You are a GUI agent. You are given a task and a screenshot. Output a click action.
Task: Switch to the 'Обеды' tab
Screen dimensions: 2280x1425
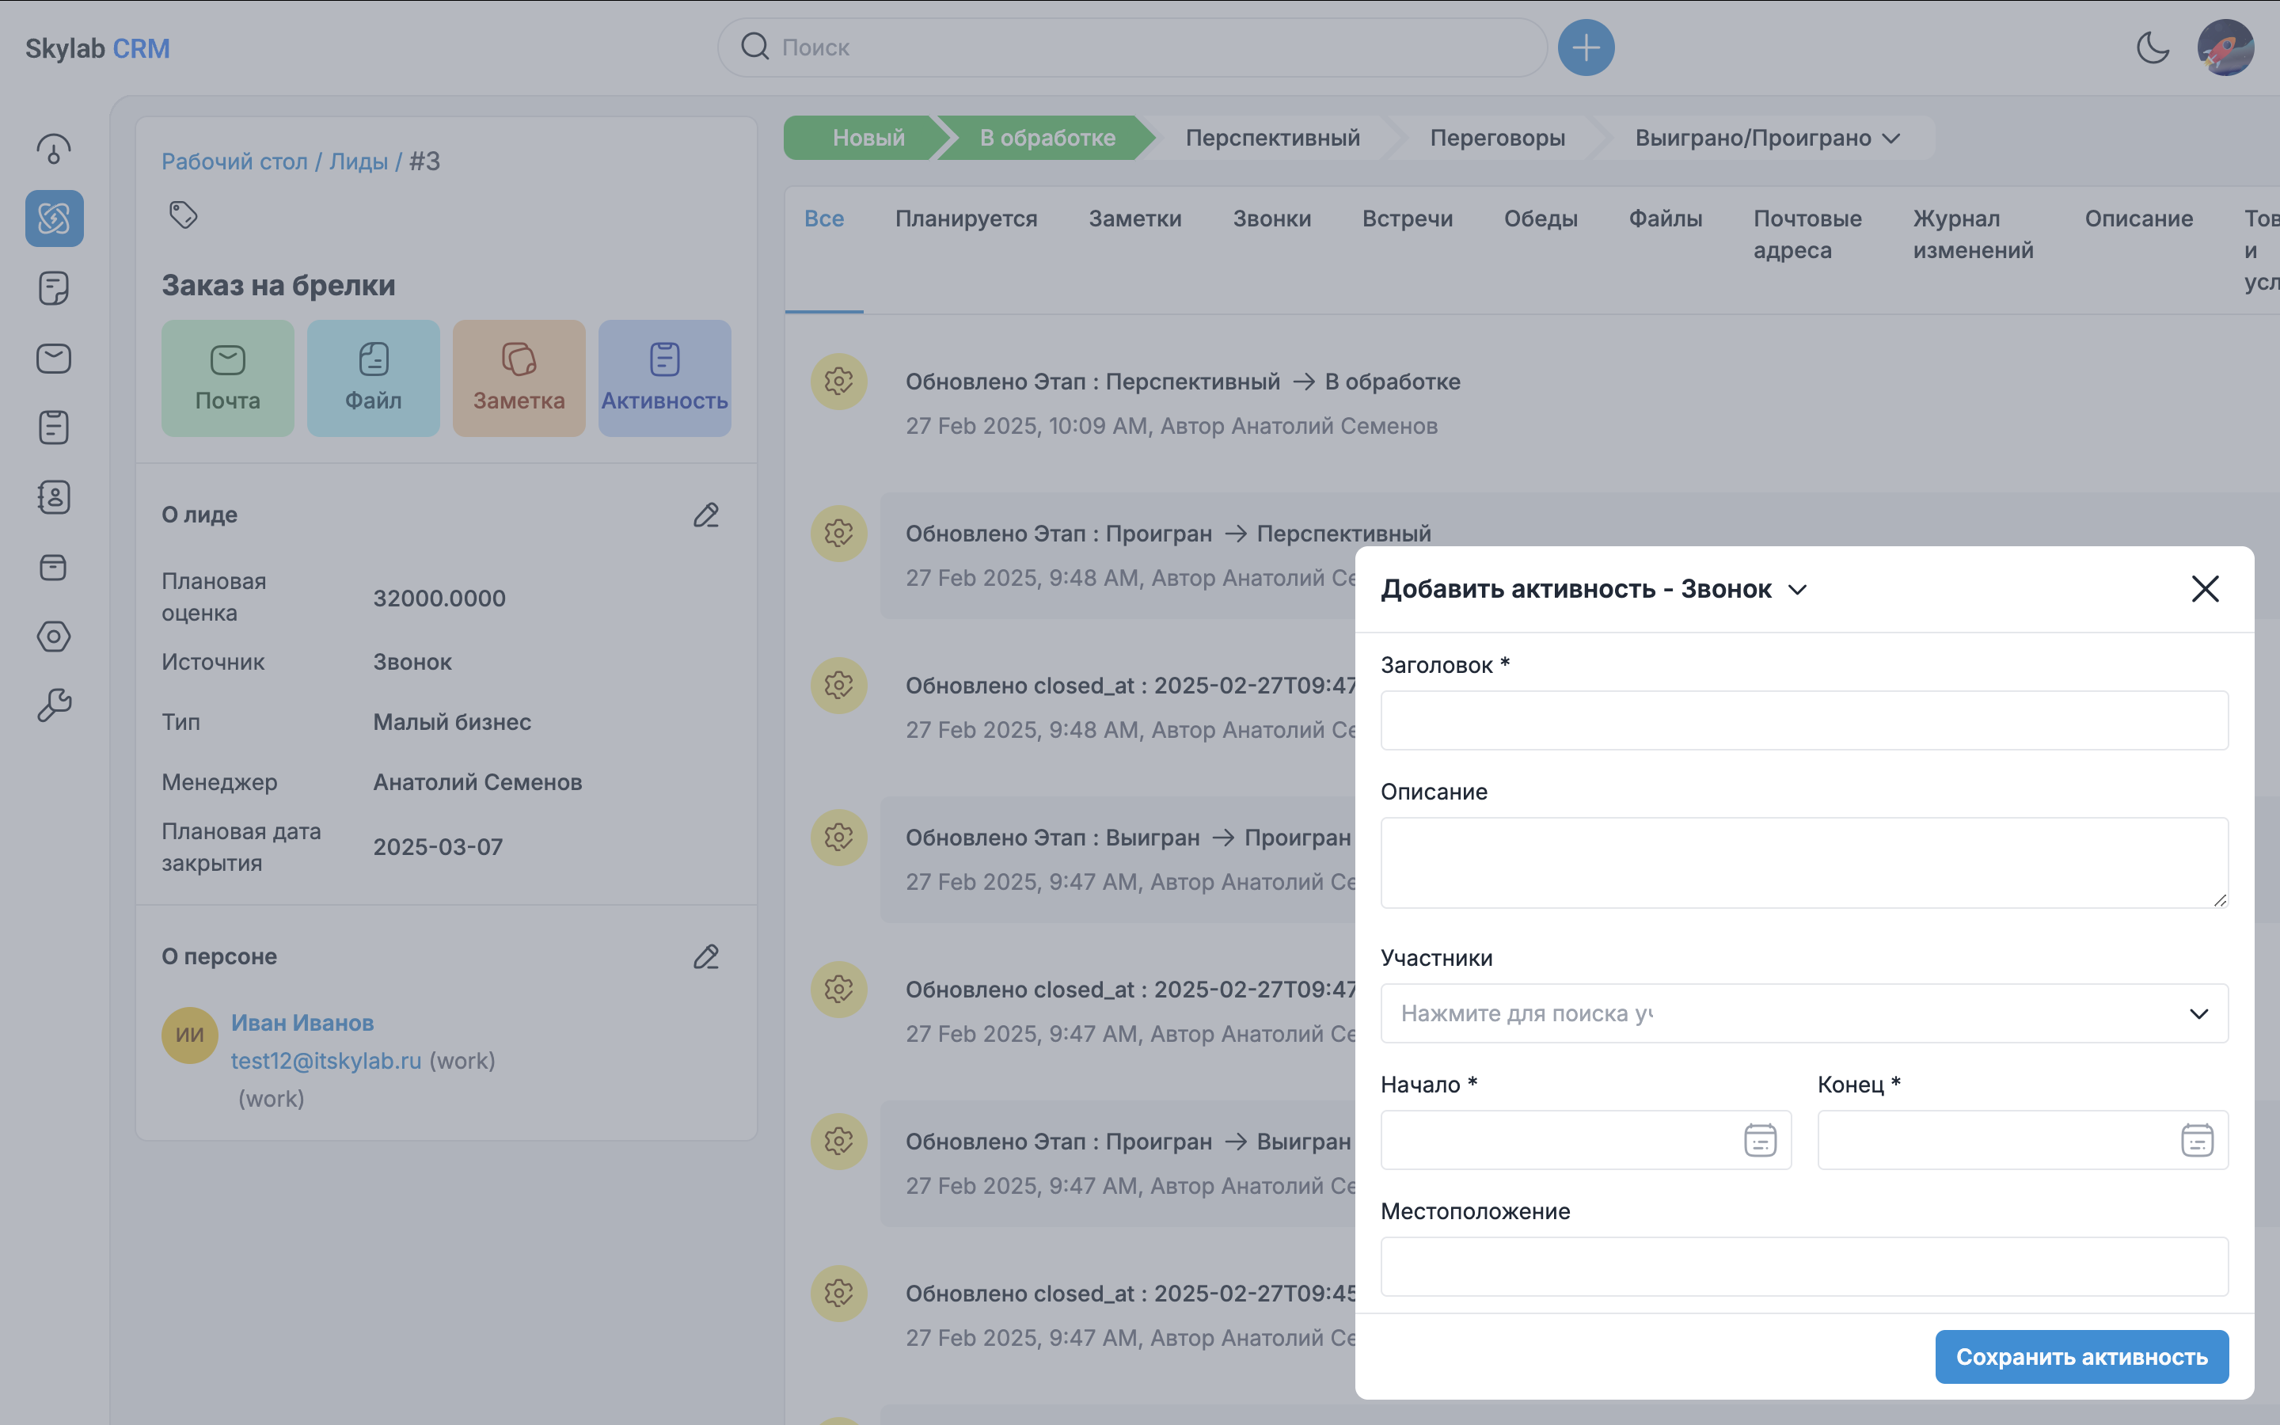[x=1541, y=218]
